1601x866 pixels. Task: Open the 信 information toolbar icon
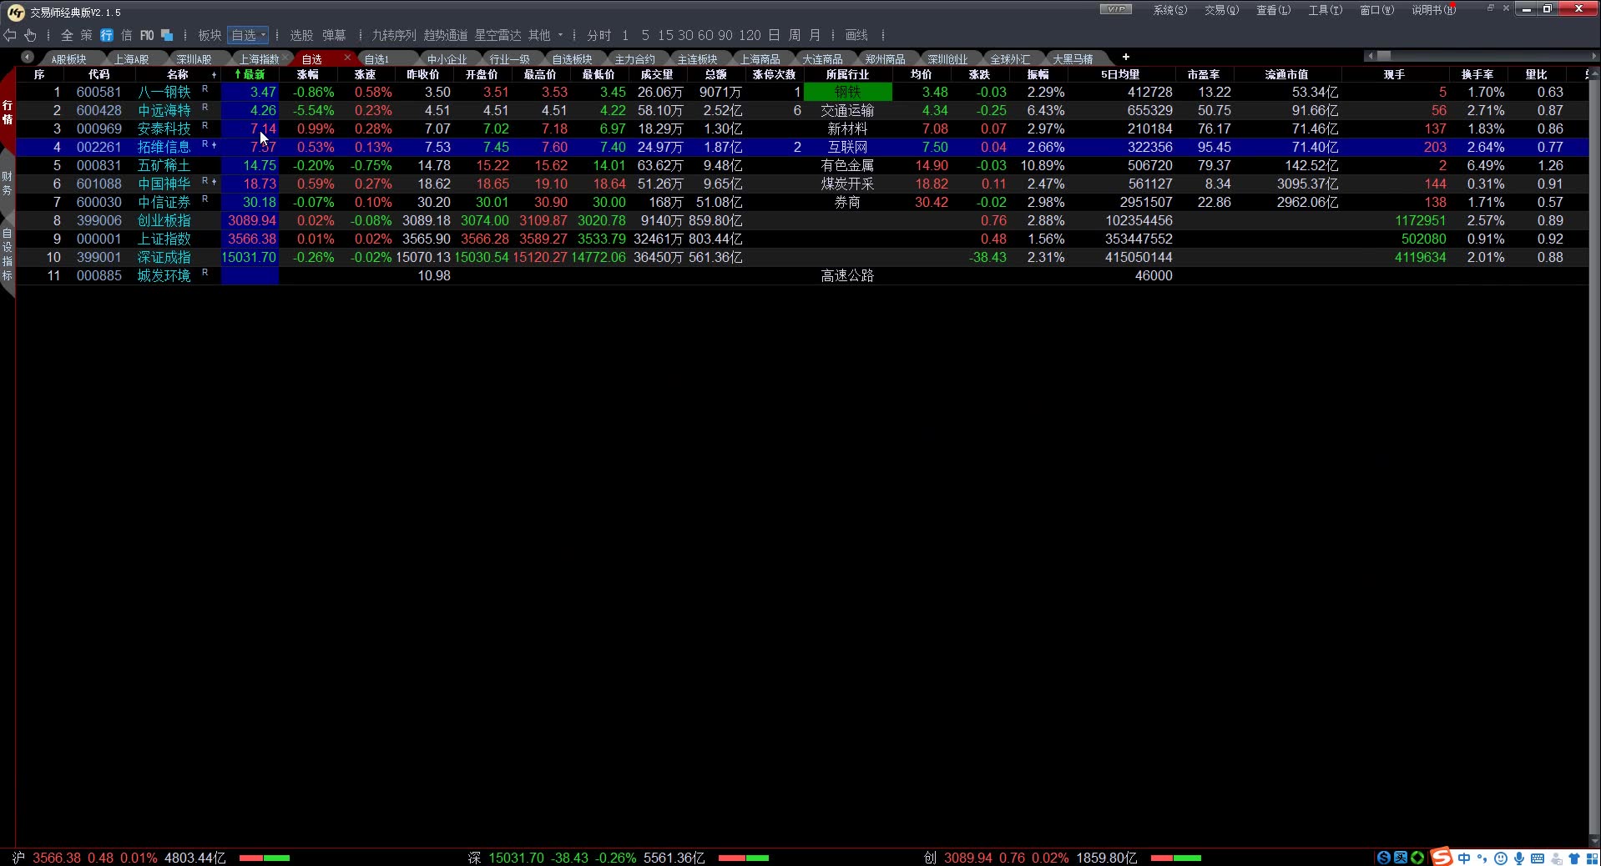pos(126,35)
